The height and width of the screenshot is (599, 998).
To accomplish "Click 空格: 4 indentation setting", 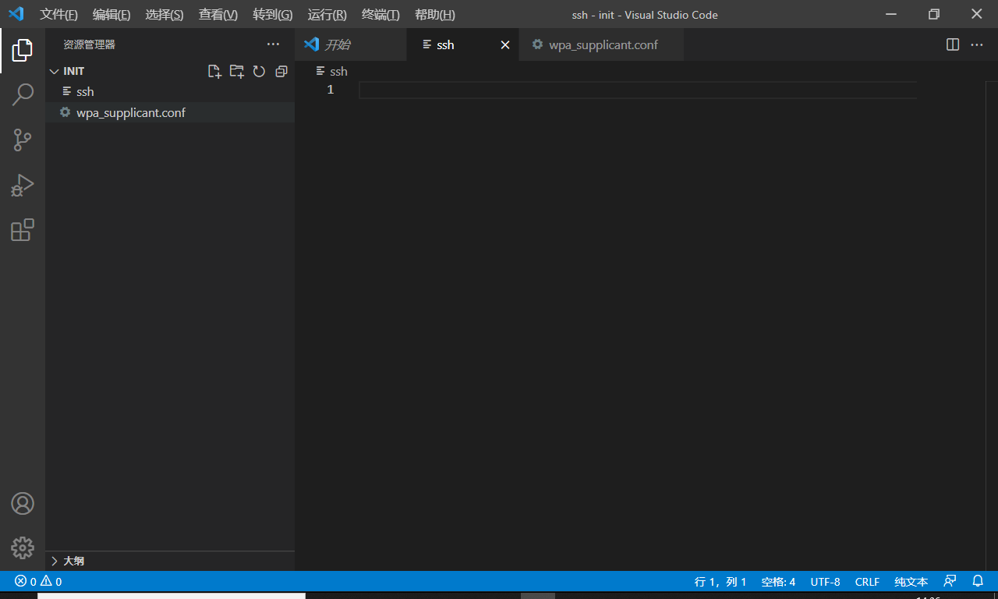I will (x=778, y=582).
